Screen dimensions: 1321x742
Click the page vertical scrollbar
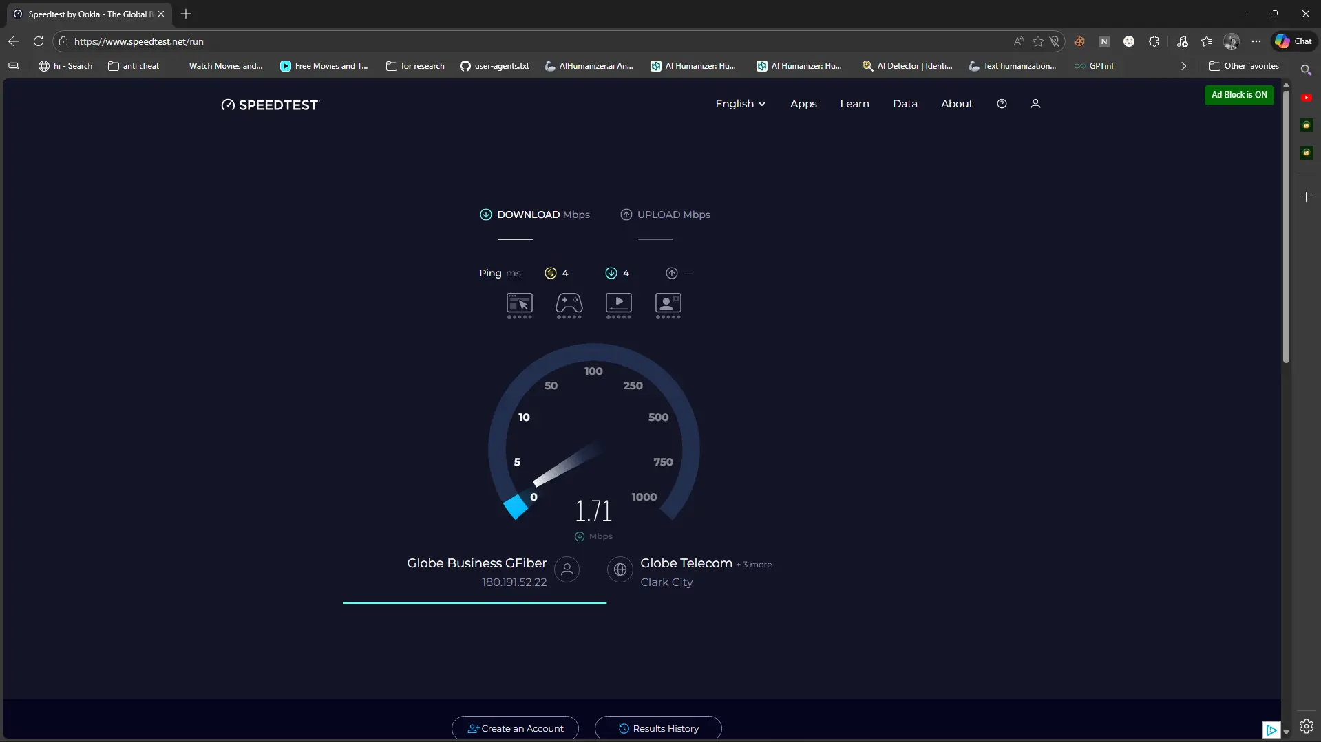[1285, 227]
